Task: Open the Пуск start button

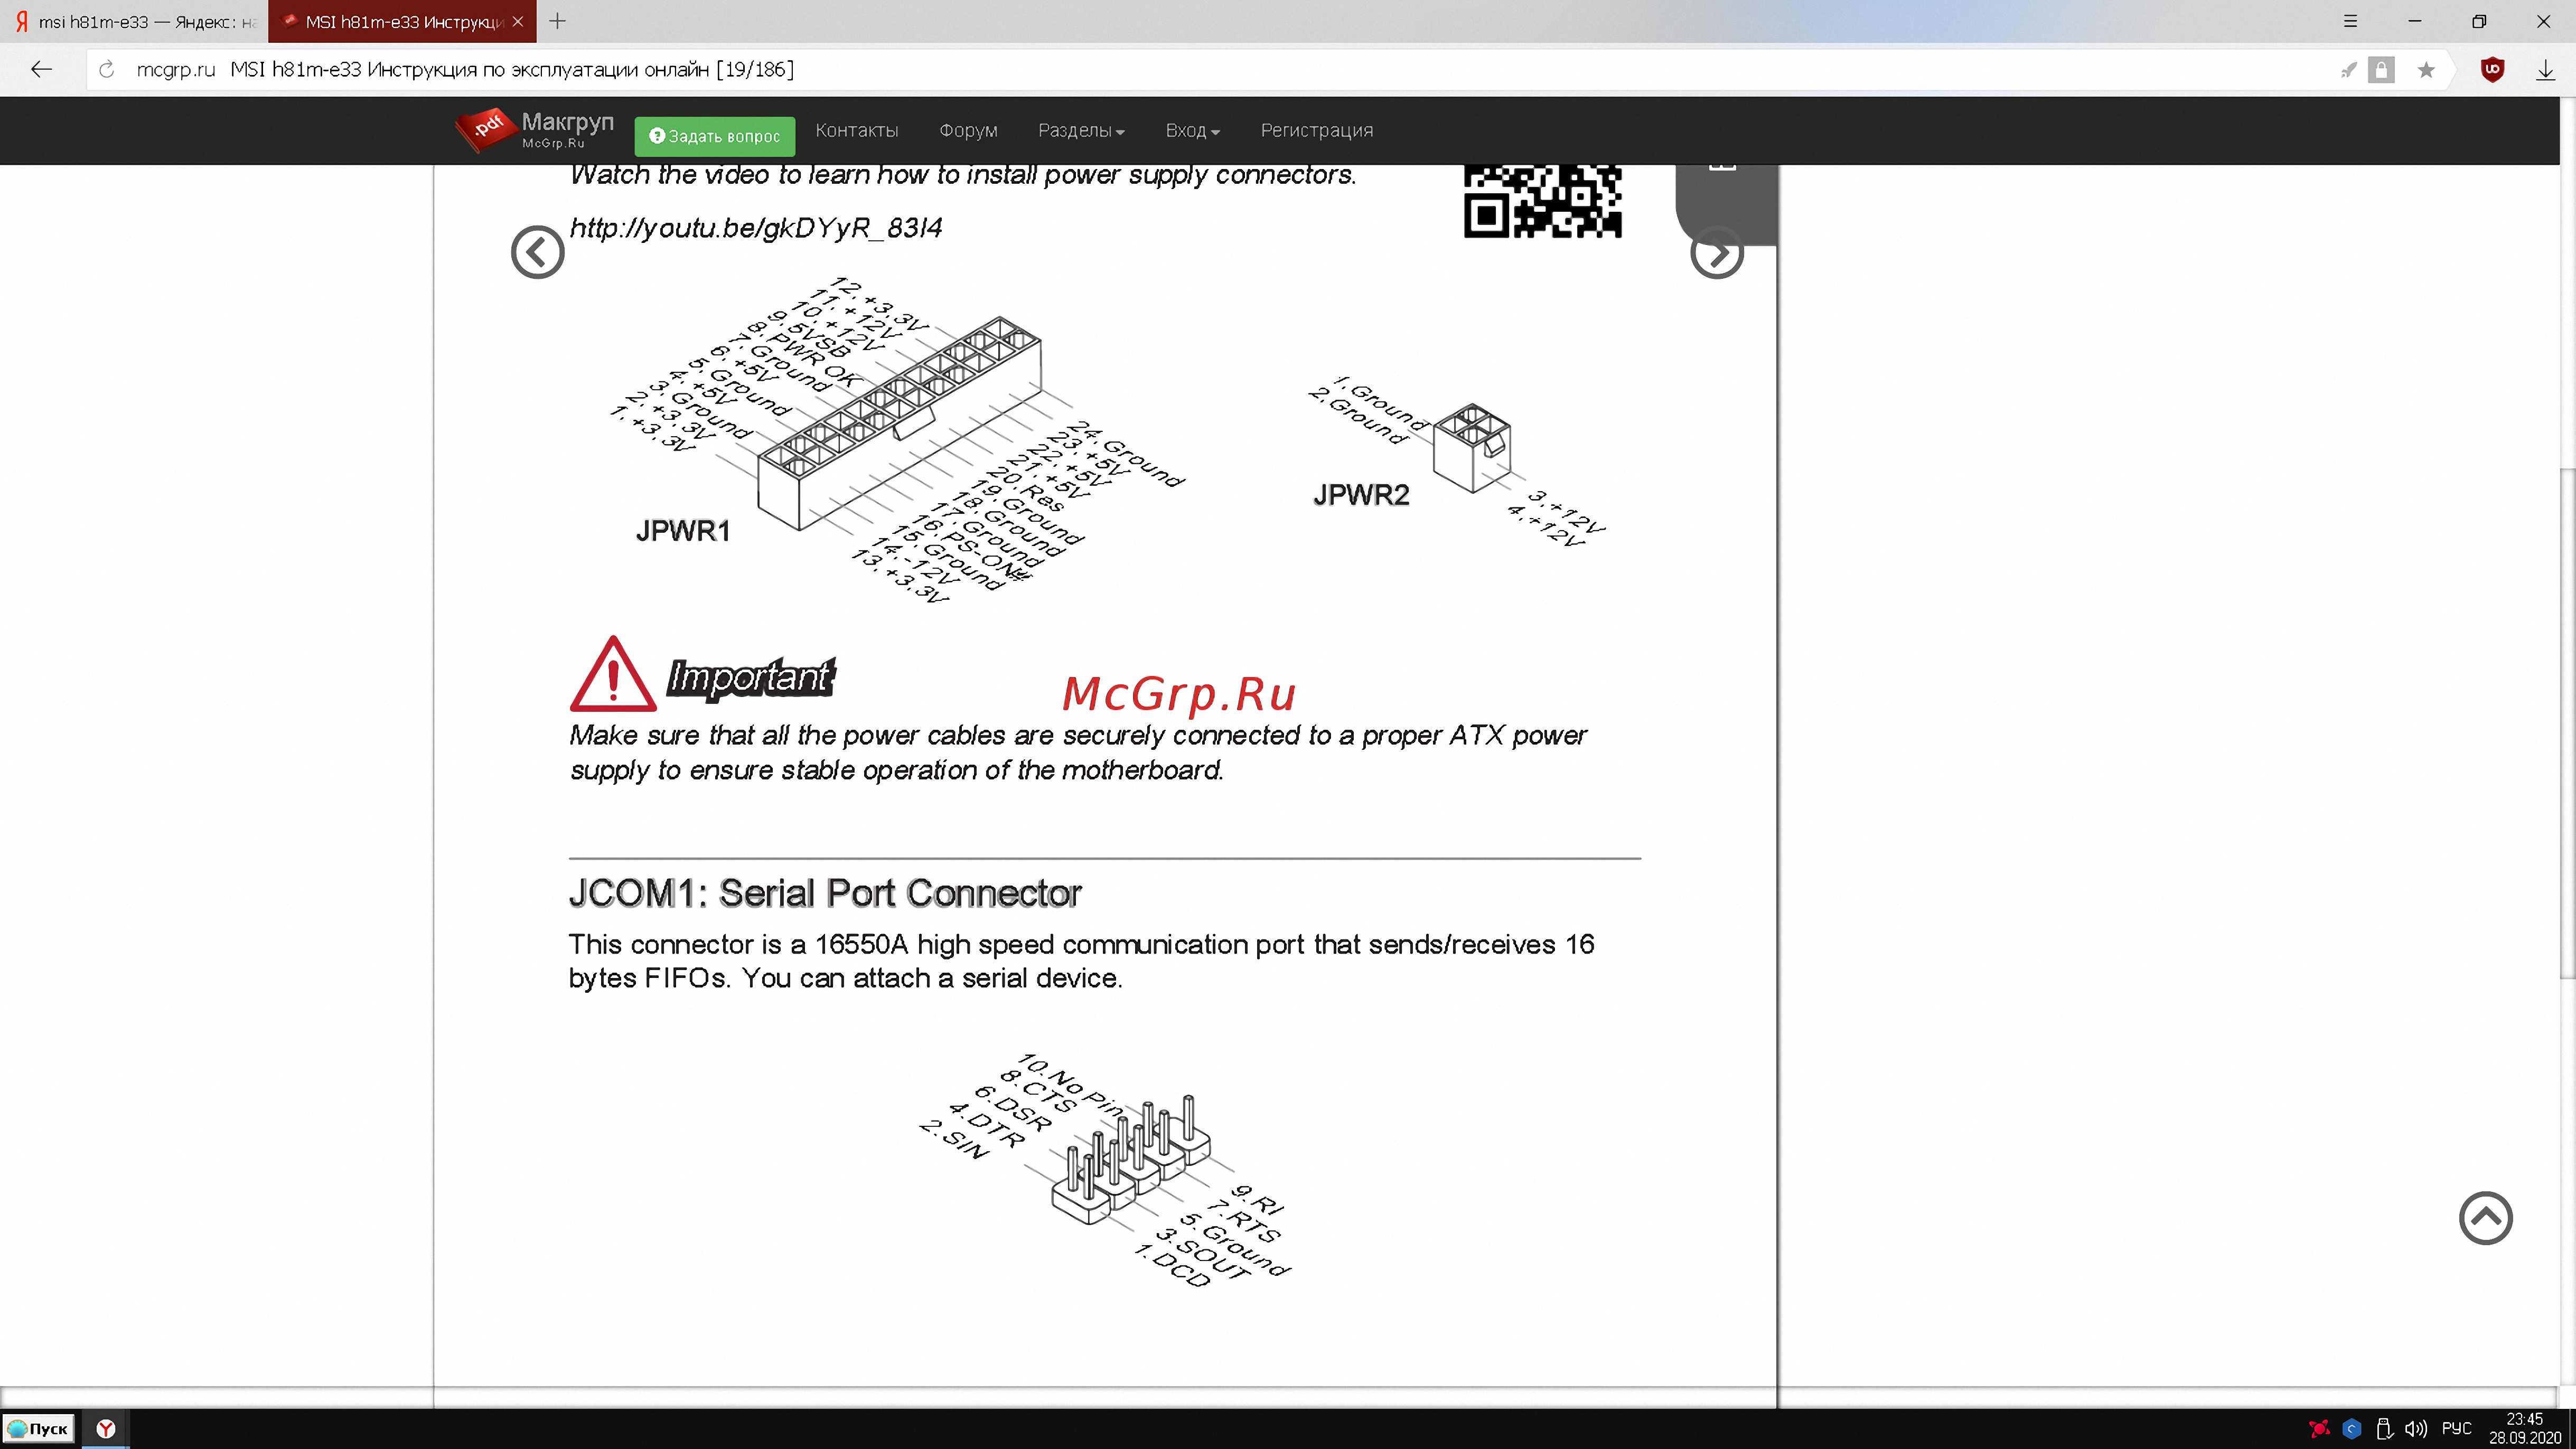Action: [39, 1428]
